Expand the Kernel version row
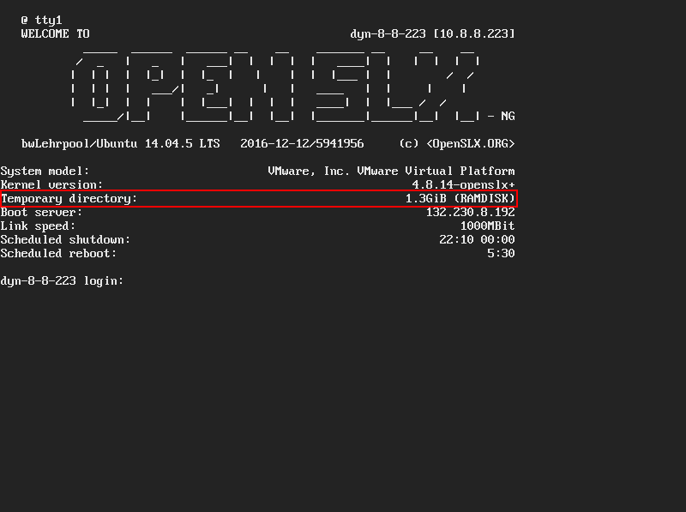 click(51, 184)
